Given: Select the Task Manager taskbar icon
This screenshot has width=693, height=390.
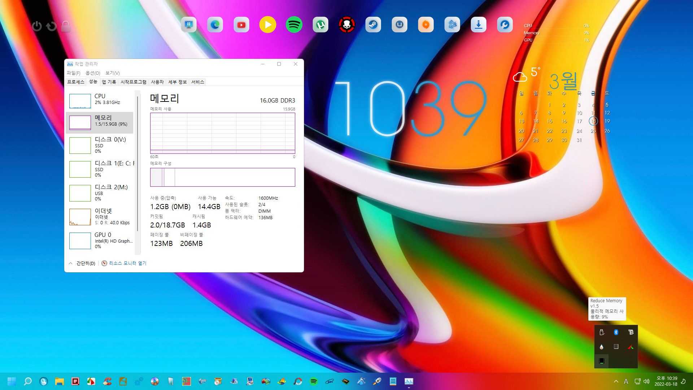Looking at the screenshot, I should tap(409, 381).
